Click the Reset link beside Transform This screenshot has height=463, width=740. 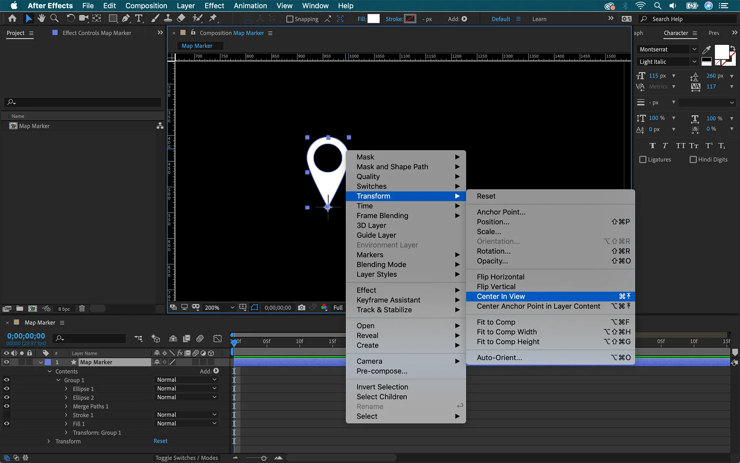pos(160,441)
